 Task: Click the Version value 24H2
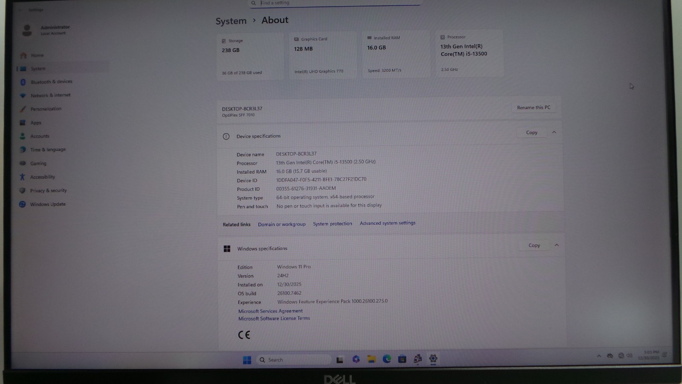tap(283, 276)
